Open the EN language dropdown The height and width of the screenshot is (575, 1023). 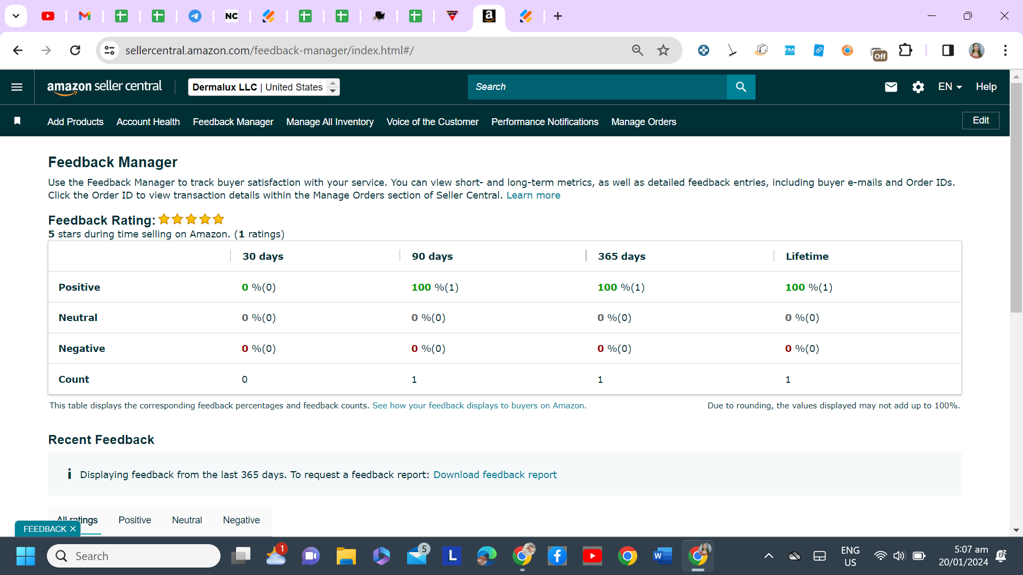[949, 87]
